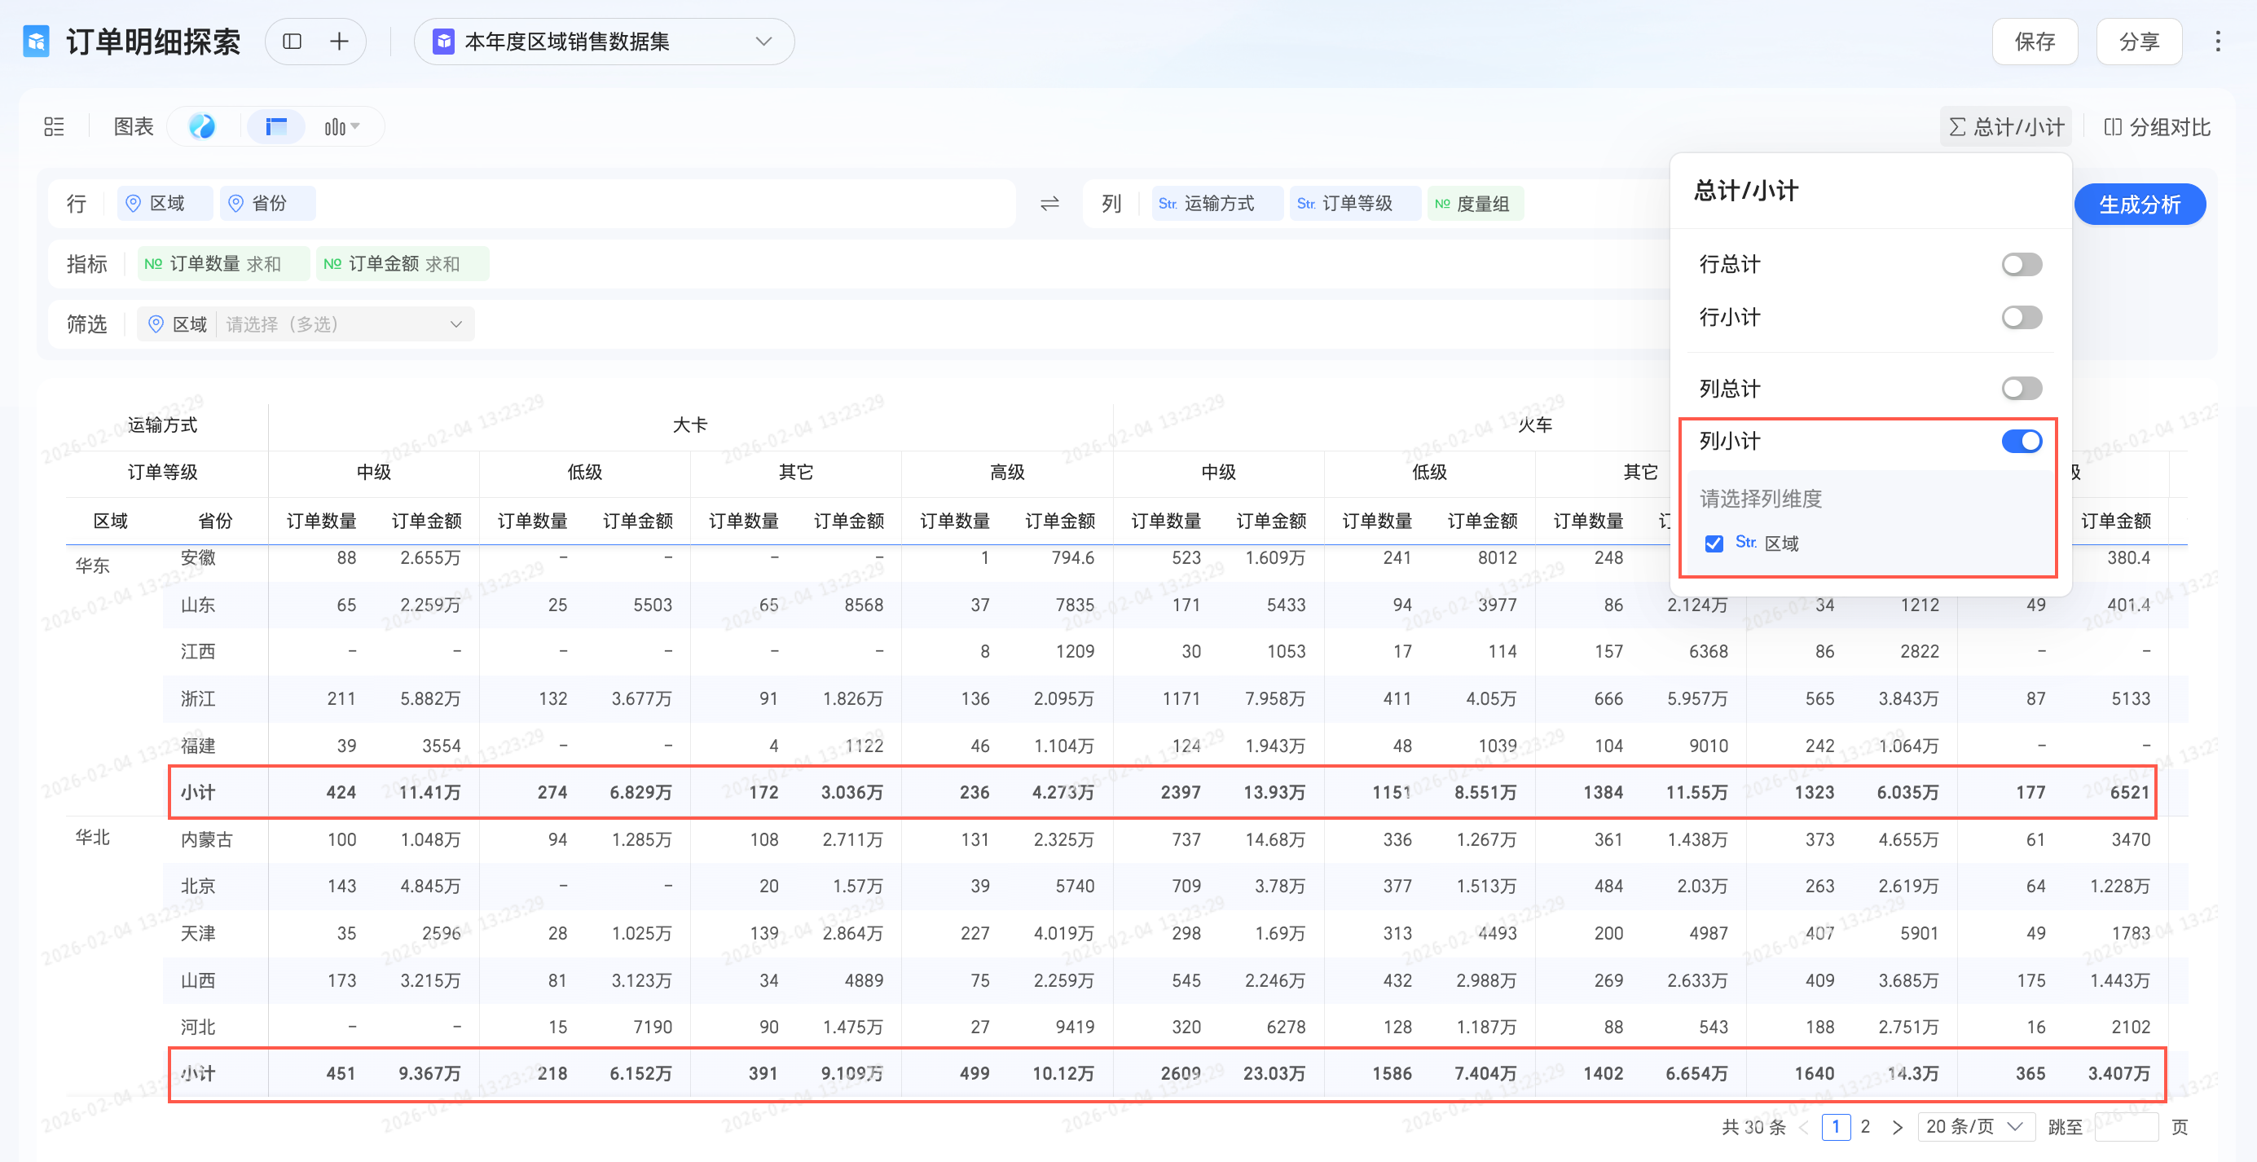This screenshot has height=1162, width=2257.
Task: Click the swap rows and columns icon
Action: 1049,203
